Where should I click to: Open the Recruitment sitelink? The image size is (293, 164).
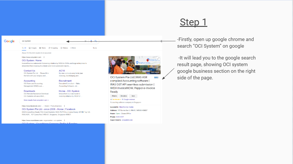coord(65,81)
